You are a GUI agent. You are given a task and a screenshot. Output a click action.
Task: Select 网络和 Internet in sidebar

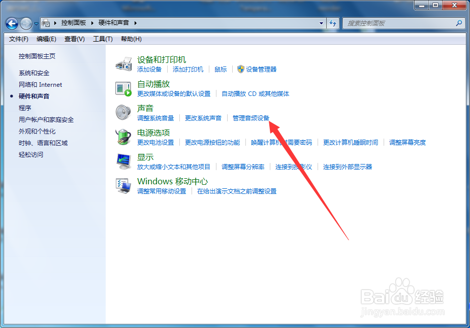tap(40, 84)
